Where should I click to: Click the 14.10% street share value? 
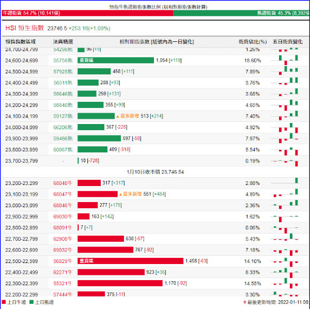pyautogui.click(x=253, y=261)
